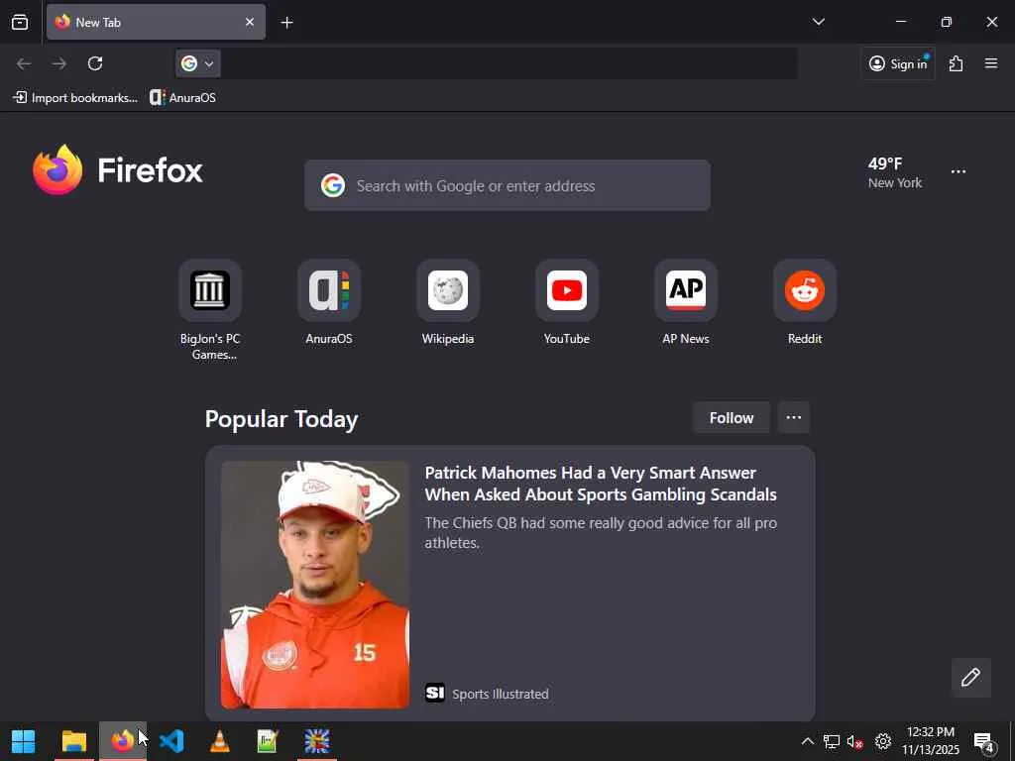Image resolution: width=1015 pixels, height=761 pixels.
Task: Focus the Search with Google field
Action: (x=507, y=185)
